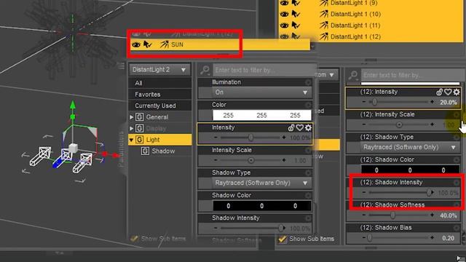
Task: Open the (12): Shadow Type dropdown
Action: 410,147
